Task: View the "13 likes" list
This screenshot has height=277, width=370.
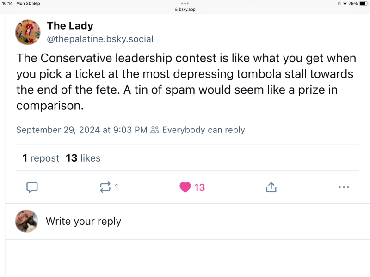Action: (83, 158)
